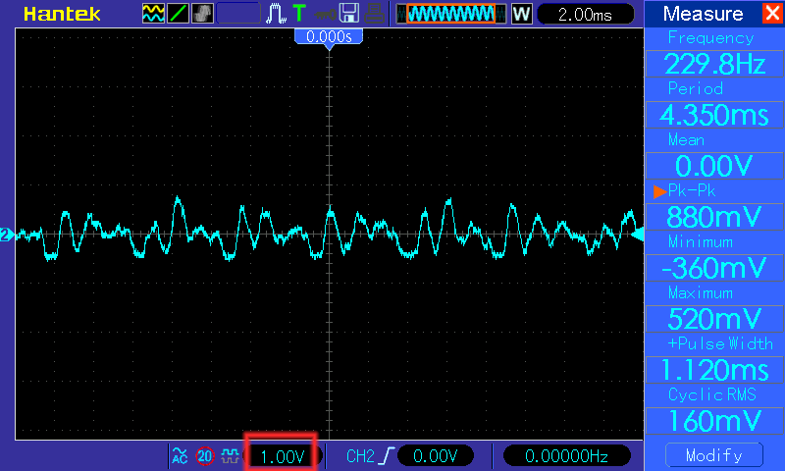Click the Modify button
785x471 pixels.
[x=714, y=455]
